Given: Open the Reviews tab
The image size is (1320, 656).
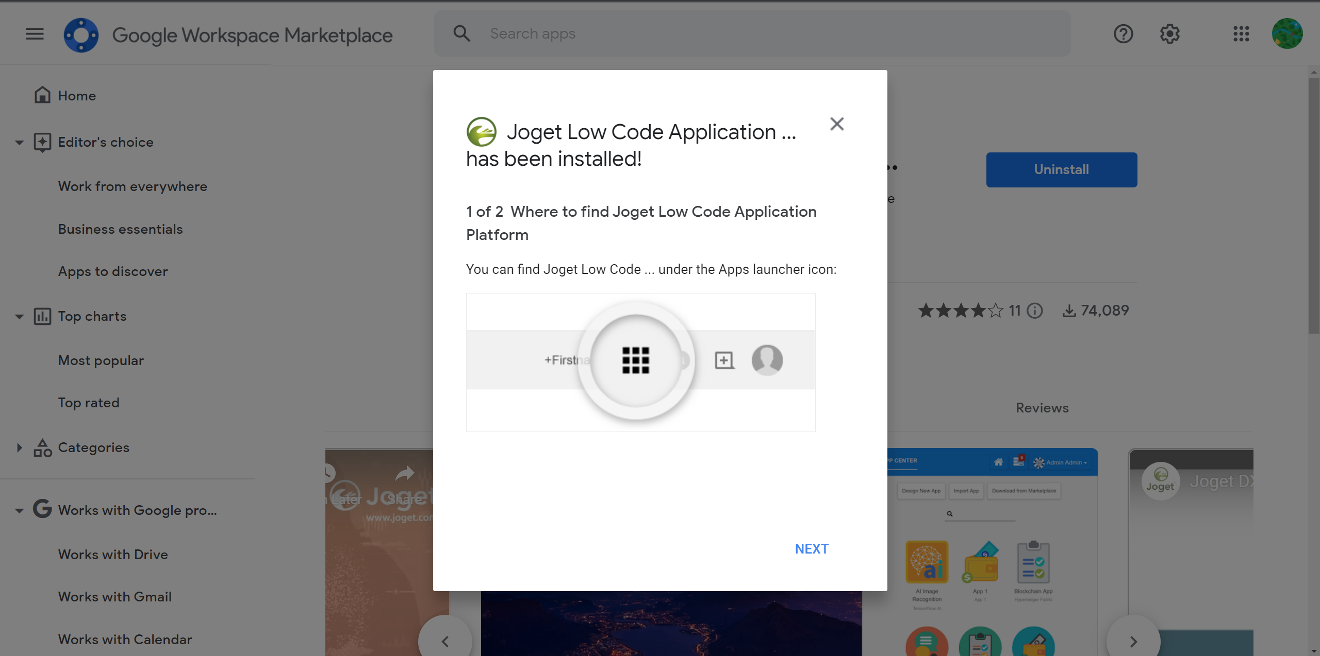Looking at the screenshot, I should pyautogui.click(x=1042, y=408).
